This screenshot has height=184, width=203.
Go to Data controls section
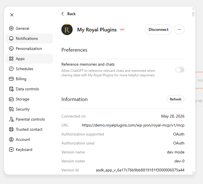point(29,89)
